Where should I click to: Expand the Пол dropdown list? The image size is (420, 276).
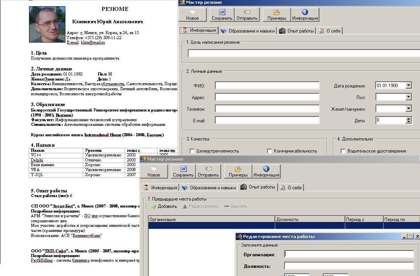(408, 97)
